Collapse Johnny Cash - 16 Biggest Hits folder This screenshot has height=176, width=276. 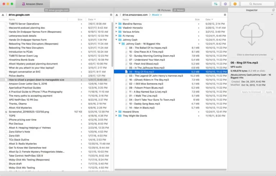[120, 44]
